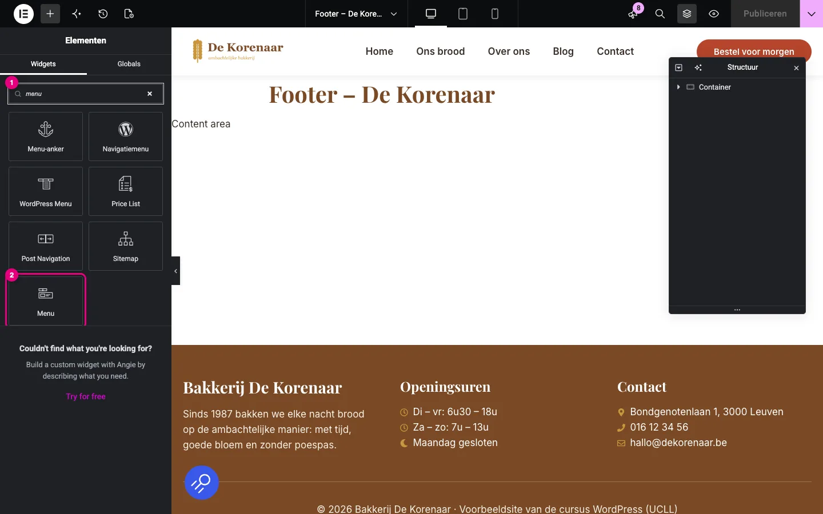Open the finder search icon in top bar

coord(660,14)
